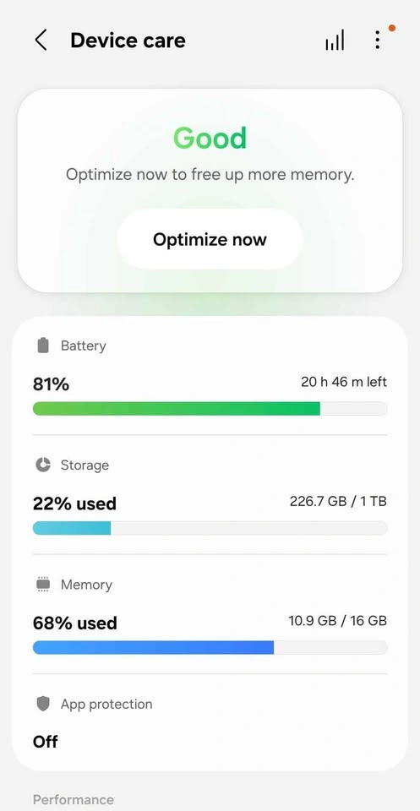The width and height of the screenshot is (420, 811).
Task: Open the Storage section label
Action: point(85,465)
